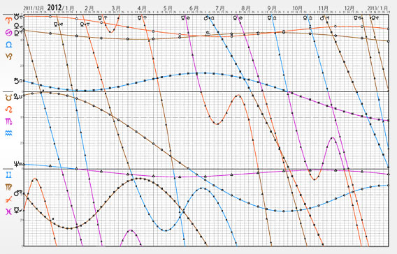This screenshot has width=397, height=254.
Task: Click the Uranus glyph on the left axis
Action: (17, 17)
